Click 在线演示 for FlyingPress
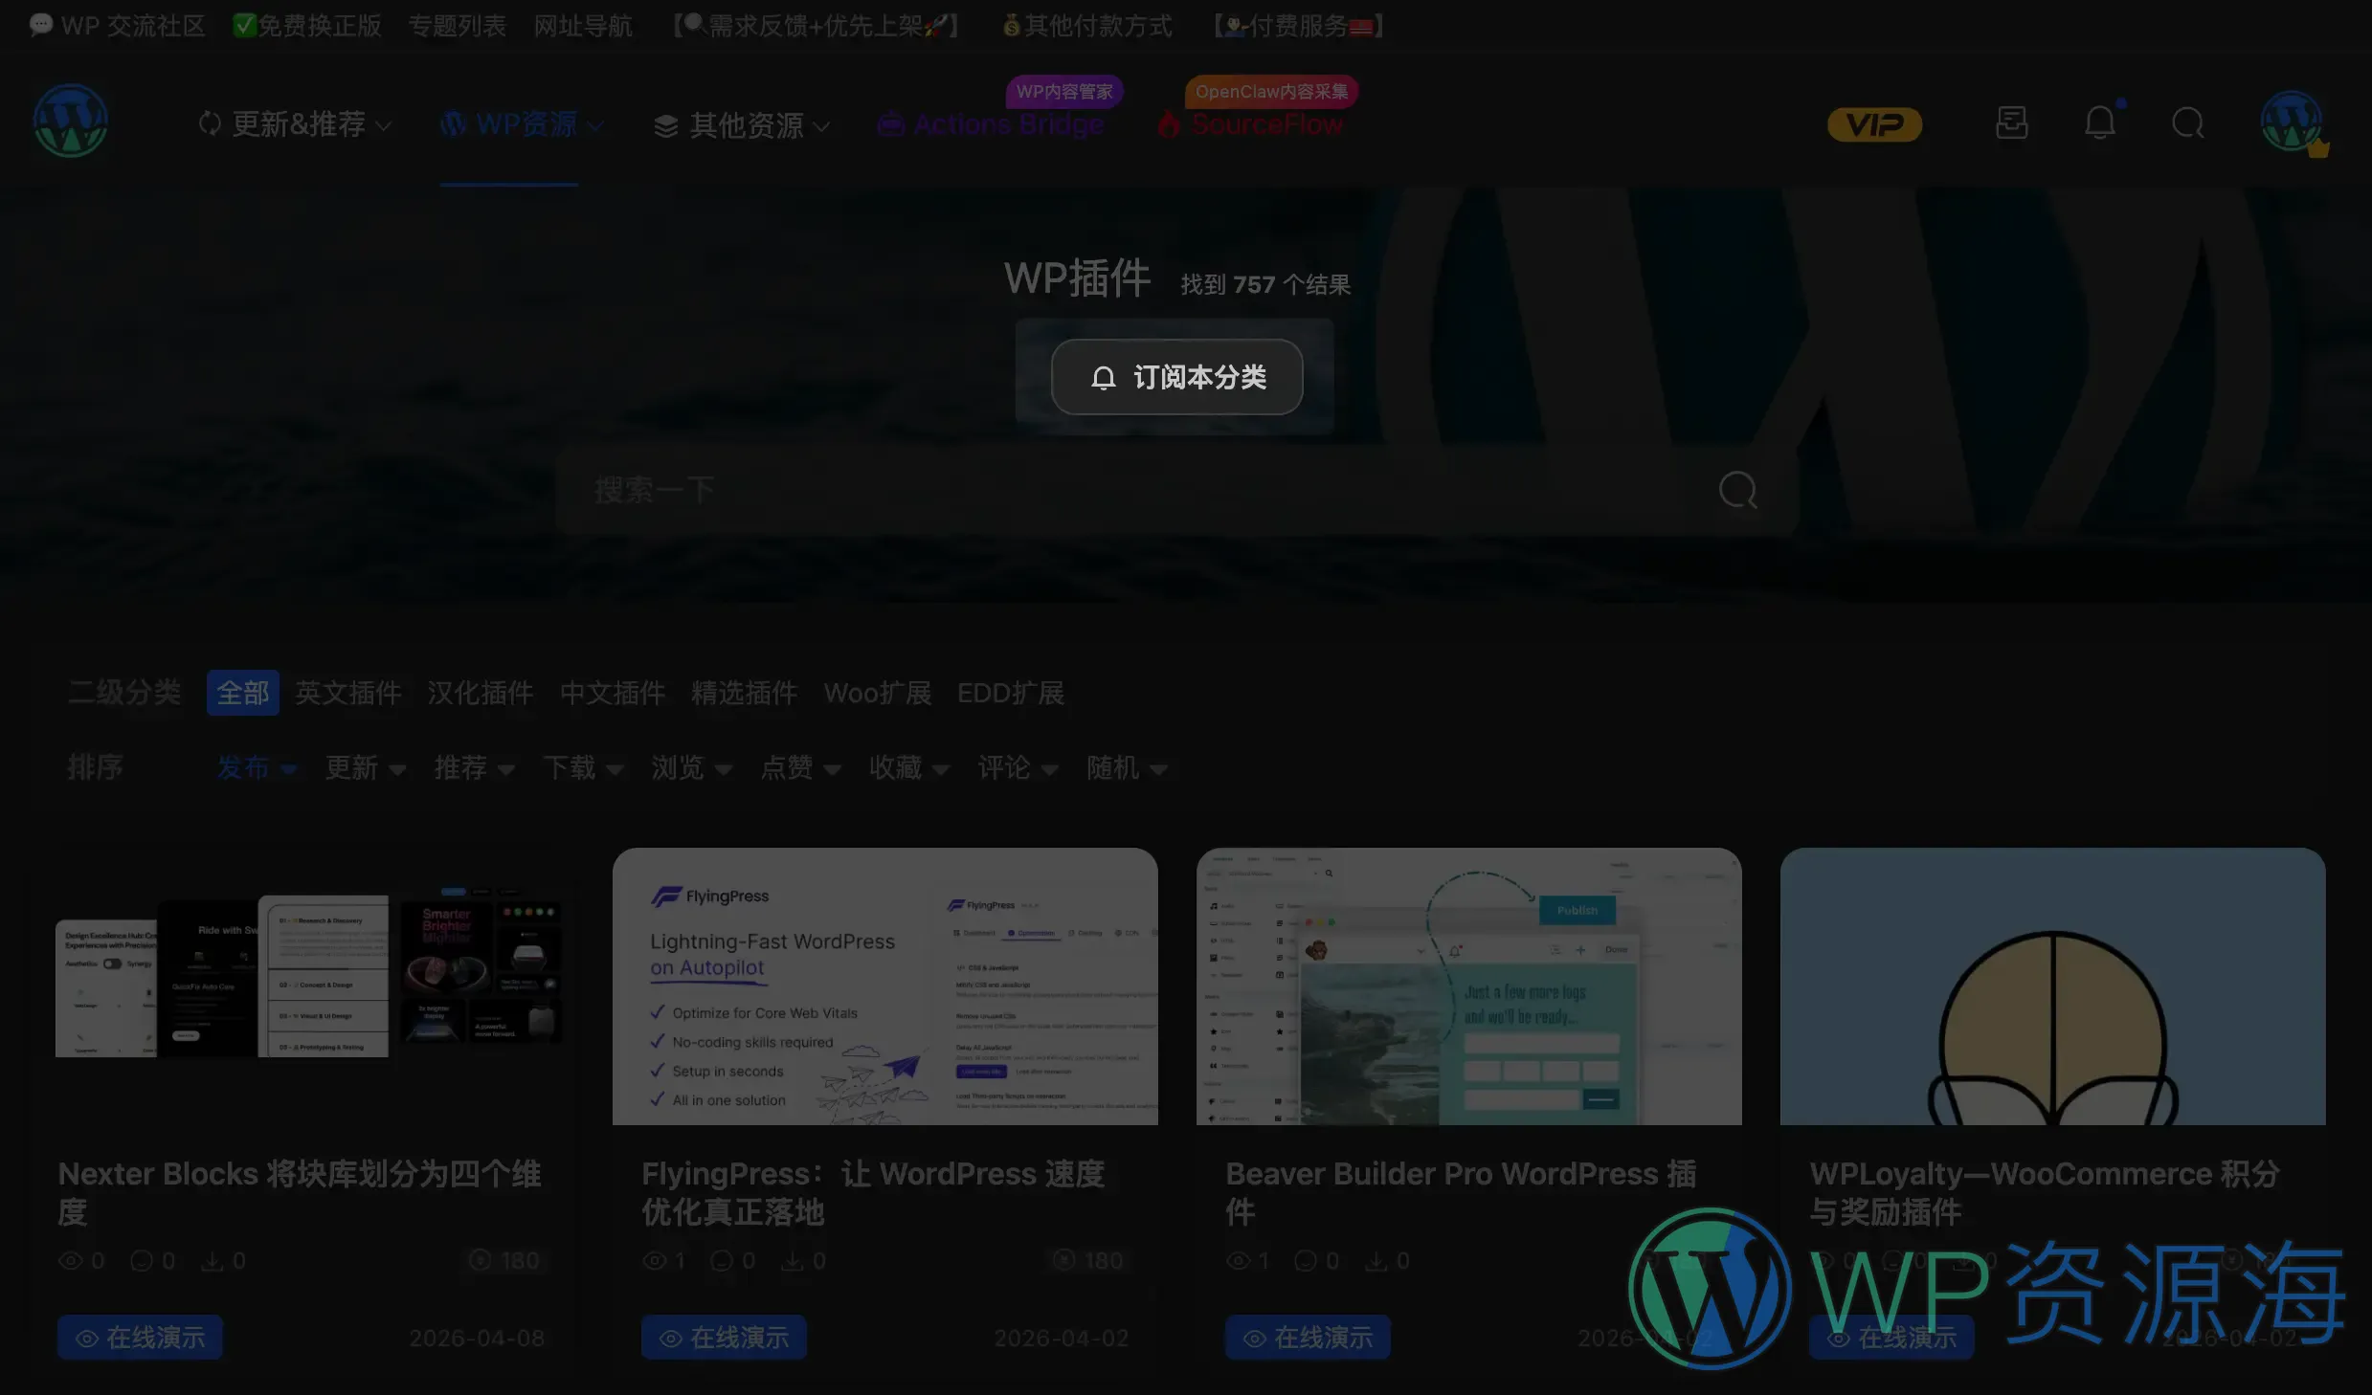The image size is (2372, 1395). [x=724, y=1338]
